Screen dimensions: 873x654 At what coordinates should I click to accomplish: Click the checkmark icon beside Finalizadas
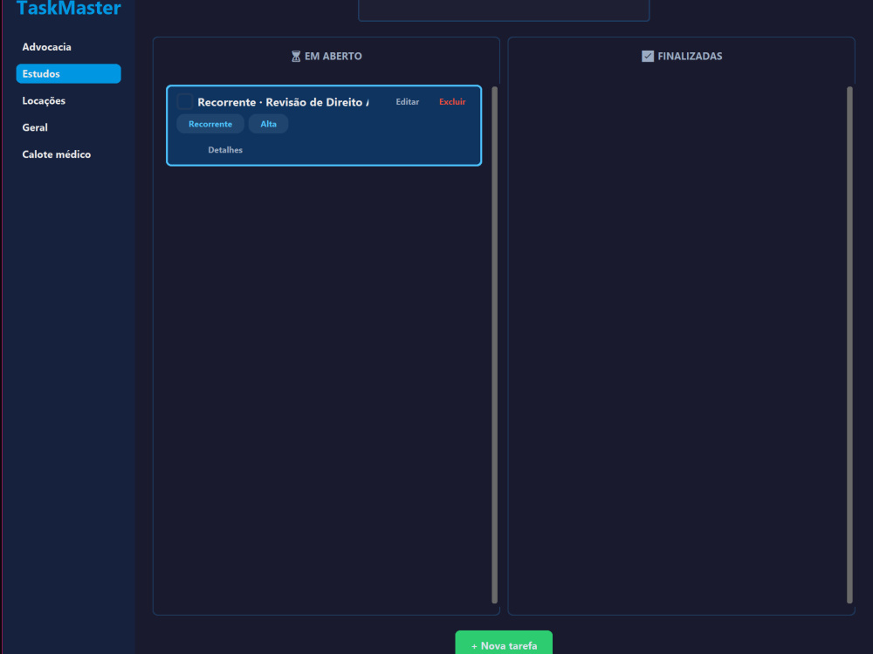pos(648,56)
